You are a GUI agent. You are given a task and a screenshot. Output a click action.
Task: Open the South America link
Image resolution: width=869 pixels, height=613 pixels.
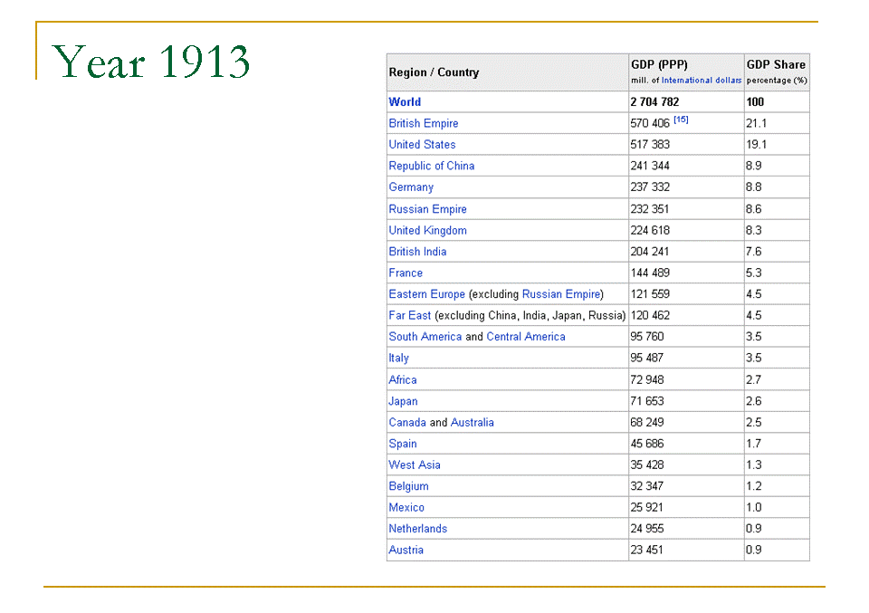point(425,337)
